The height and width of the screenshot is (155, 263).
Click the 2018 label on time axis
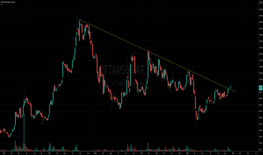point(95,153)
